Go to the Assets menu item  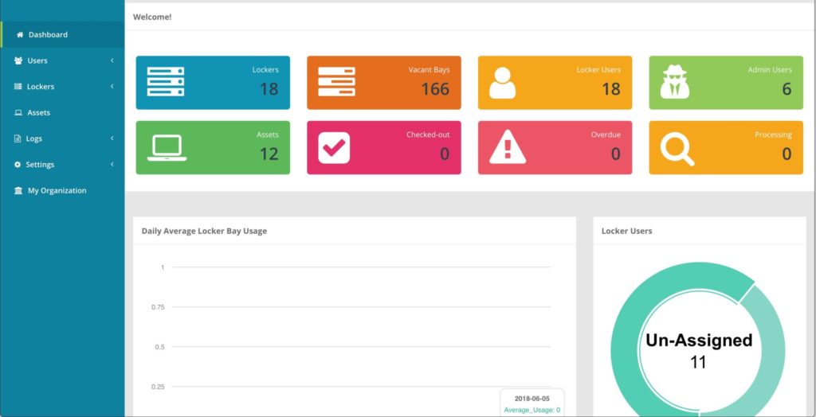click(x=62, y=113)
